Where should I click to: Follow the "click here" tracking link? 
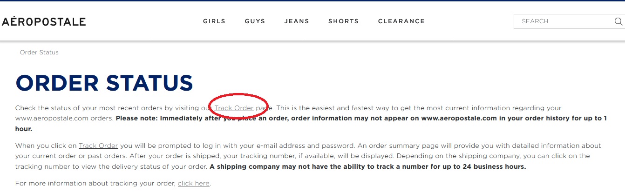point(193,183)
